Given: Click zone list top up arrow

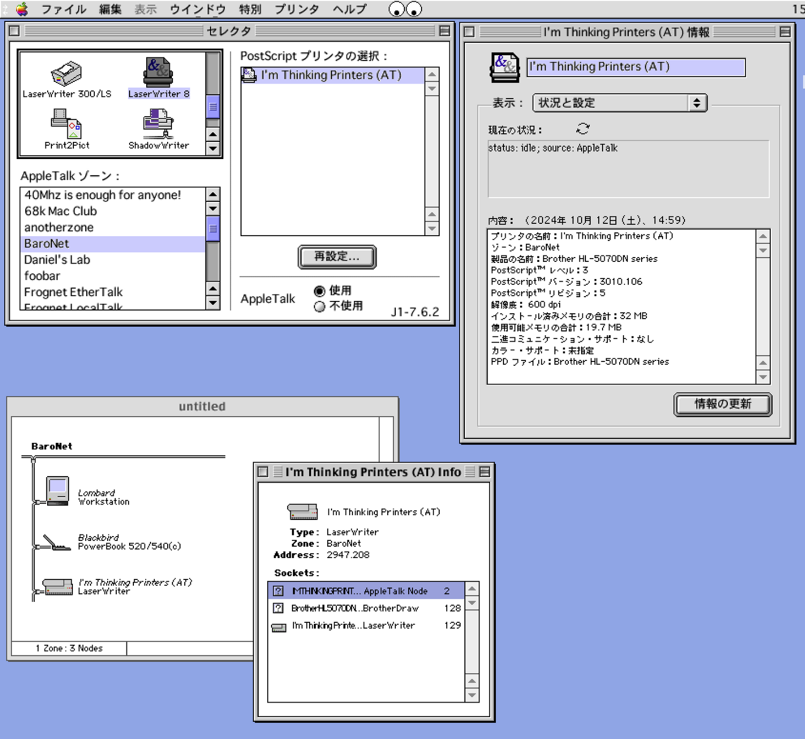Looking at the screenshot, I should [x=213, y=194].
